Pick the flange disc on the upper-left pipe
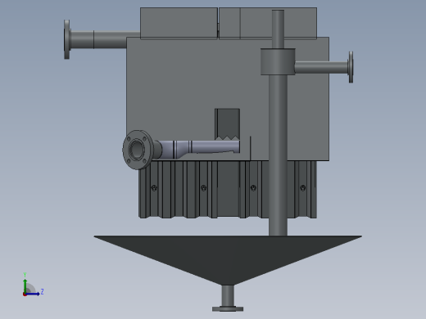The width and height of the screenshot is (426, 319). [x=67, y=39]
